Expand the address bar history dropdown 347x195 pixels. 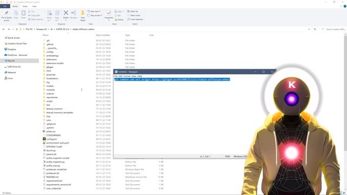309,29
